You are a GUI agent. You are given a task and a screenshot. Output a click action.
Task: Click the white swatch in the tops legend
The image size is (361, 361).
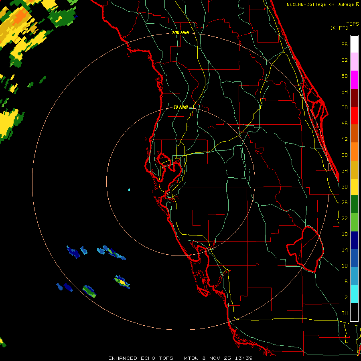tap(354, 44)
